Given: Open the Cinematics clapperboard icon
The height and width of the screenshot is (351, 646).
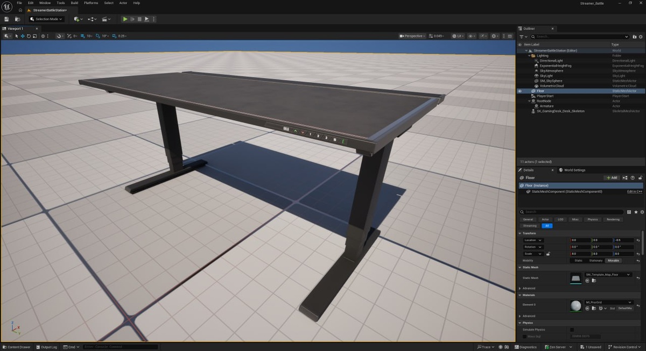Looking at the screenshot, I should [x=106, y=19].
